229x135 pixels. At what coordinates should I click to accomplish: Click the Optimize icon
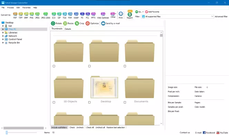coord(88,23)
